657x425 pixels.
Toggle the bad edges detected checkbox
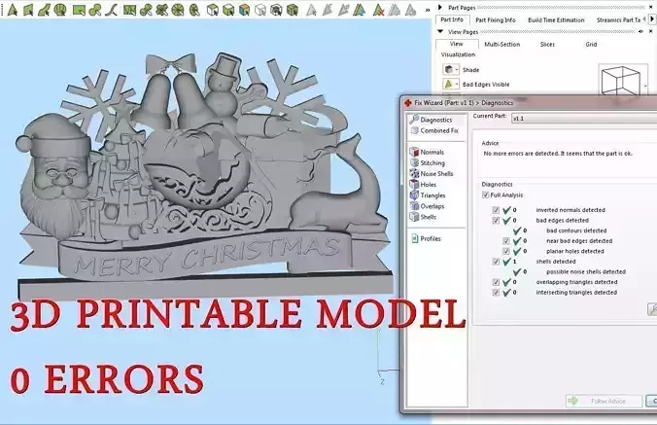496,221
